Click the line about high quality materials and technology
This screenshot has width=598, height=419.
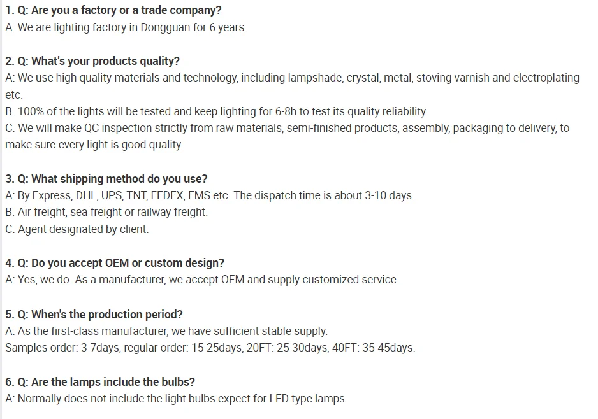[x=292, y=78]
